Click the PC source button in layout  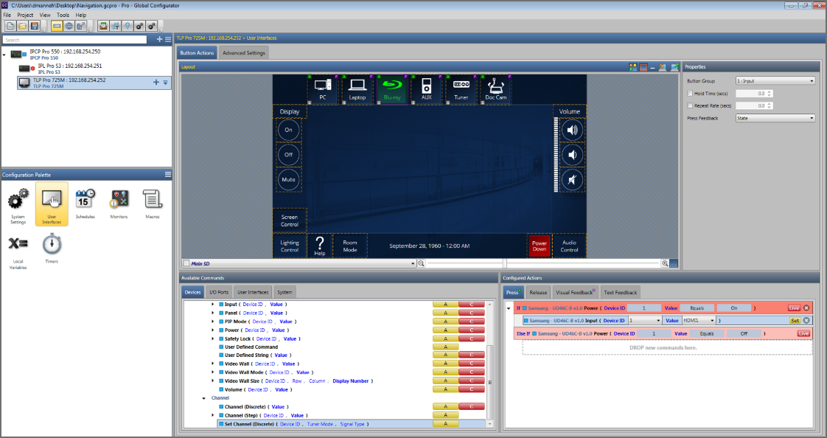(323, 89)
